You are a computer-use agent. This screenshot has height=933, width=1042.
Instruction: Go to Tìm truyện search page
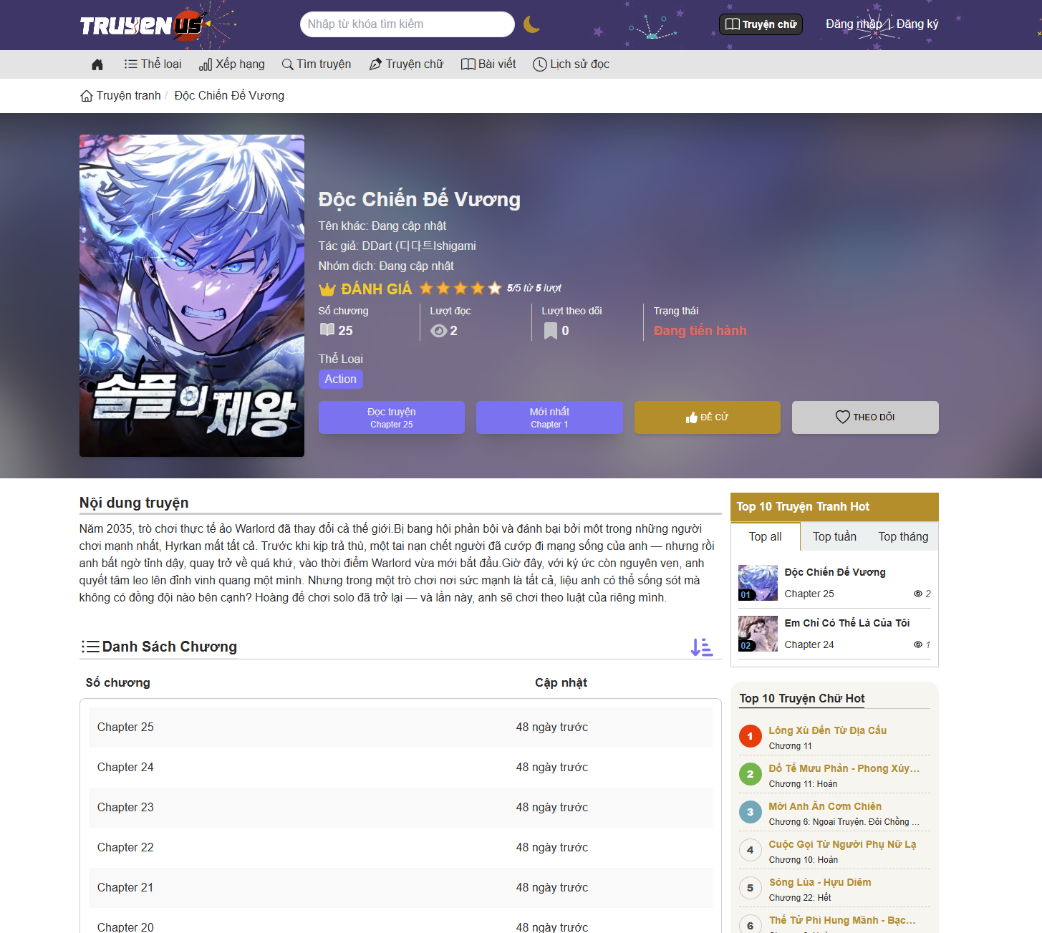point(317,64)
